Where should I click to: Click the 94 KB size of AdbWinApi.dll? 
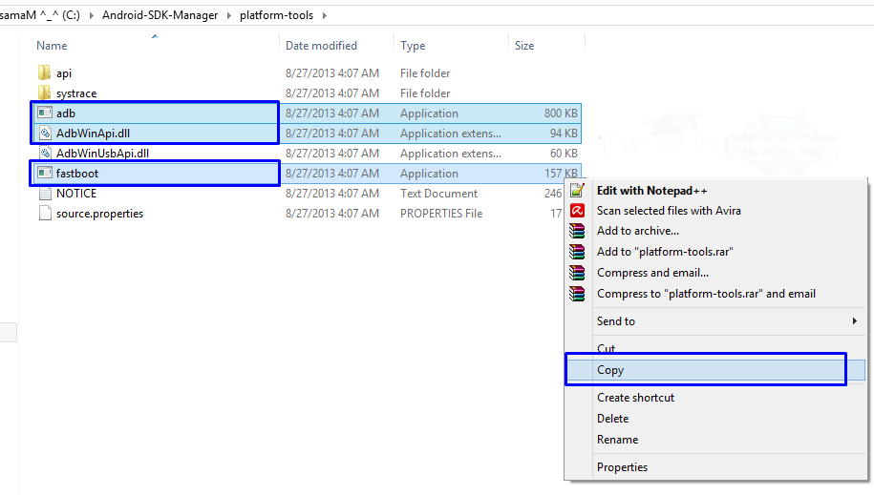564,134
